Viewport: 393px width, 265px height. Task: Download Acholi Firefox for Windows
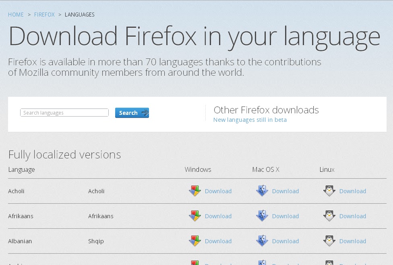[x=218, y=191]
